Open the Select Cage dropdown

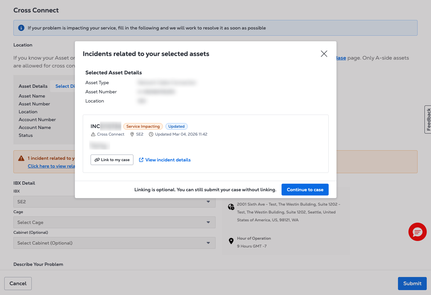coord(114,222)
